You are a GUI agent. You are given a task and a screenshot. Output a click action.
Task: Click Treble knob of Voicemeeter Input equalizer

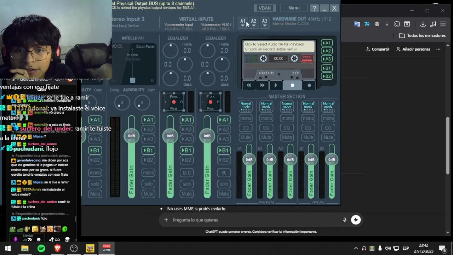click(170, 51)
